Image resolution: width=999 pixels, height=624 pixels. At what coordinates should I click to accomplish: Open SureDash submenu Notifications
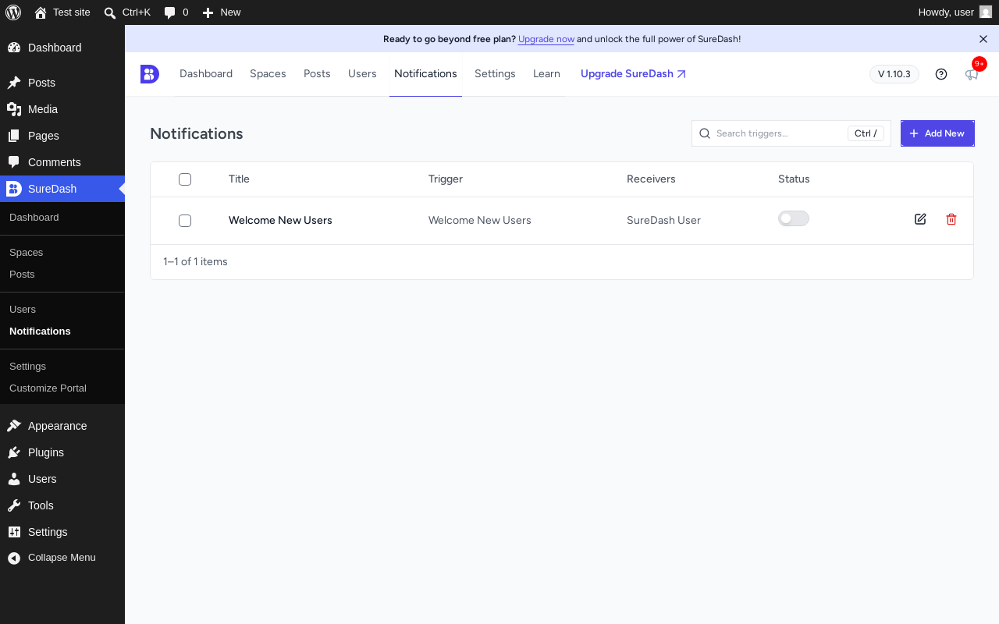62,331
